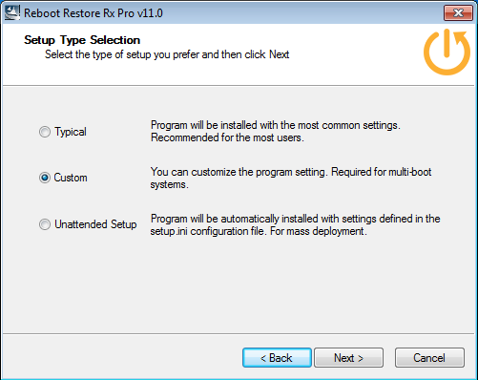Click the "Program will be automatically installed" line

(x=295, y=219)
